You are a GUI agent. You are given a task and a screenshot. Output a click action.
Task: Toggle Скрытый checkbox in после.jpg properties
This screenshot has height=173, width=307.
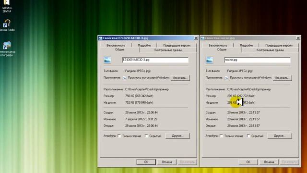pos(248,136)
